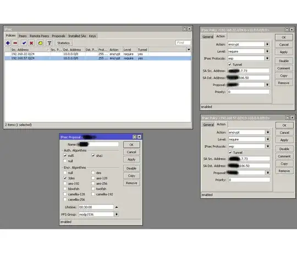Enable des encryption checkbox

coord(93,173)
